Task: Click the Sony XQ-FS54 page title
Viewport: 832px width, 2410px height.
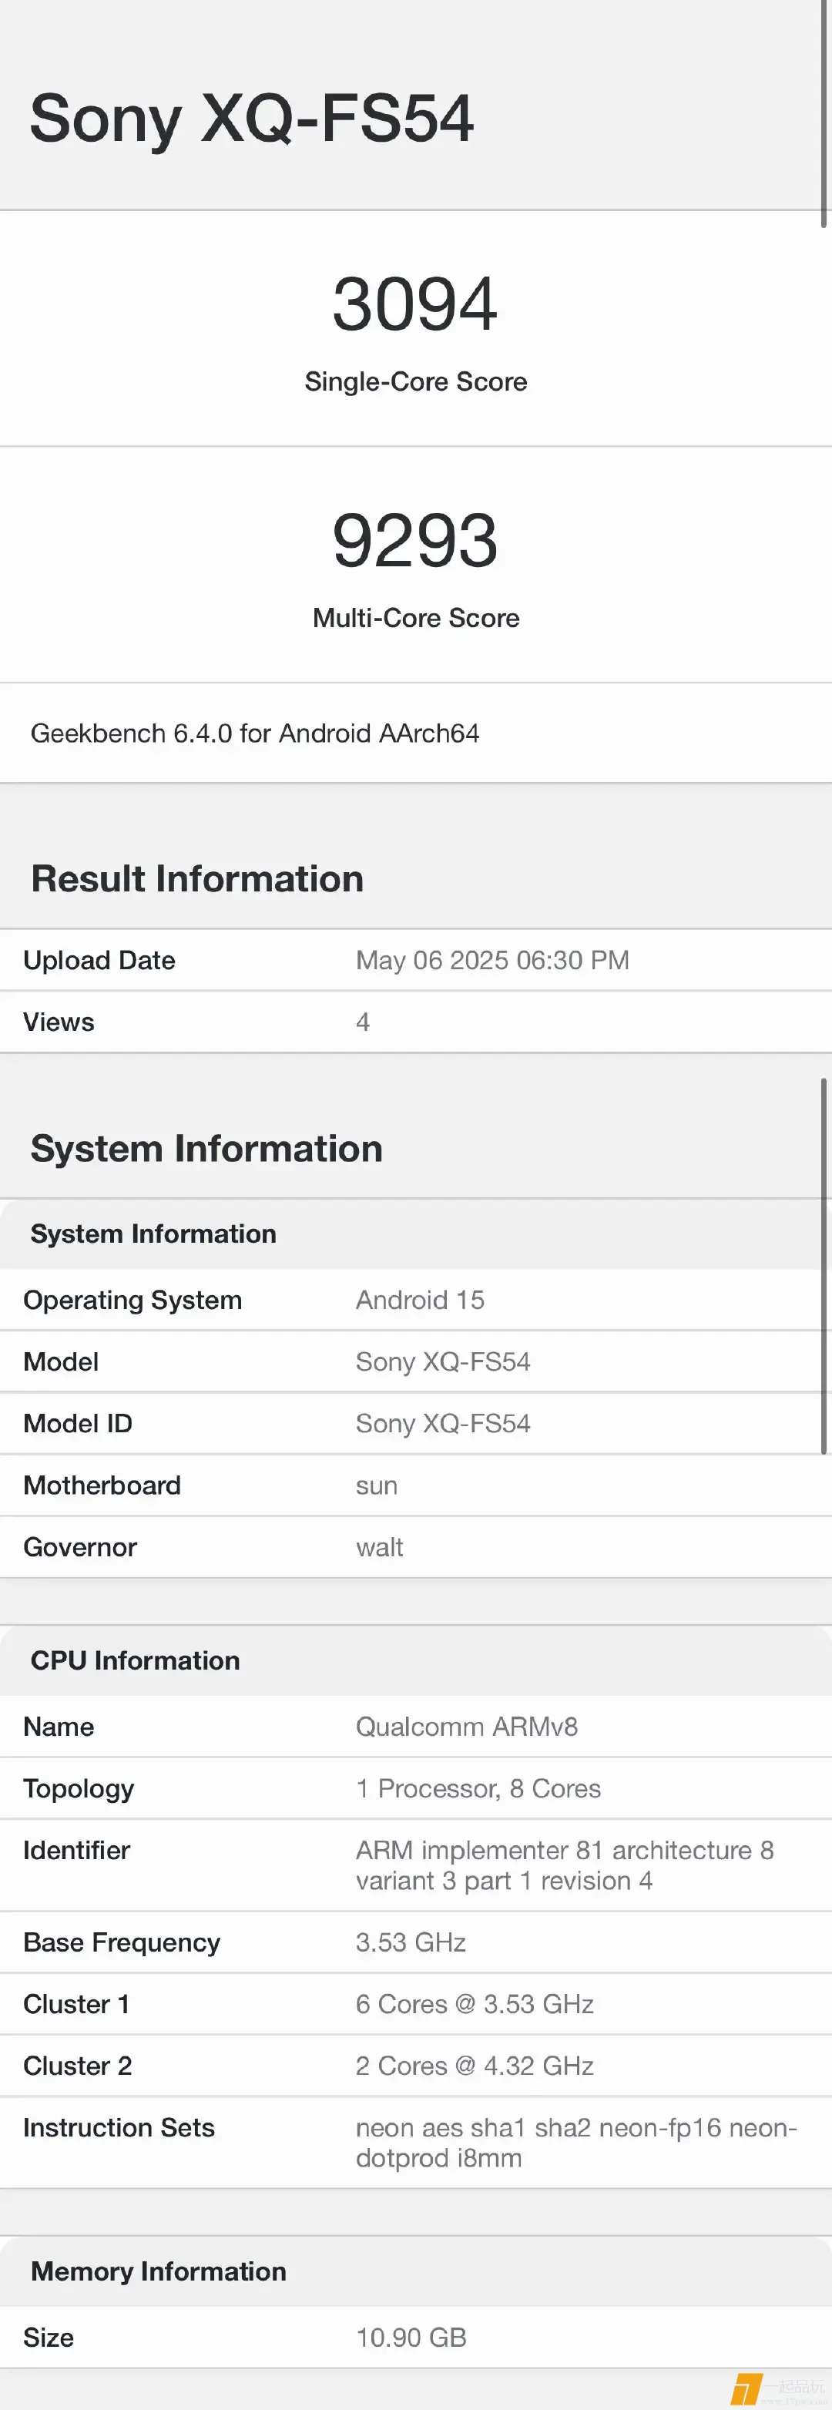Action: 252,119
